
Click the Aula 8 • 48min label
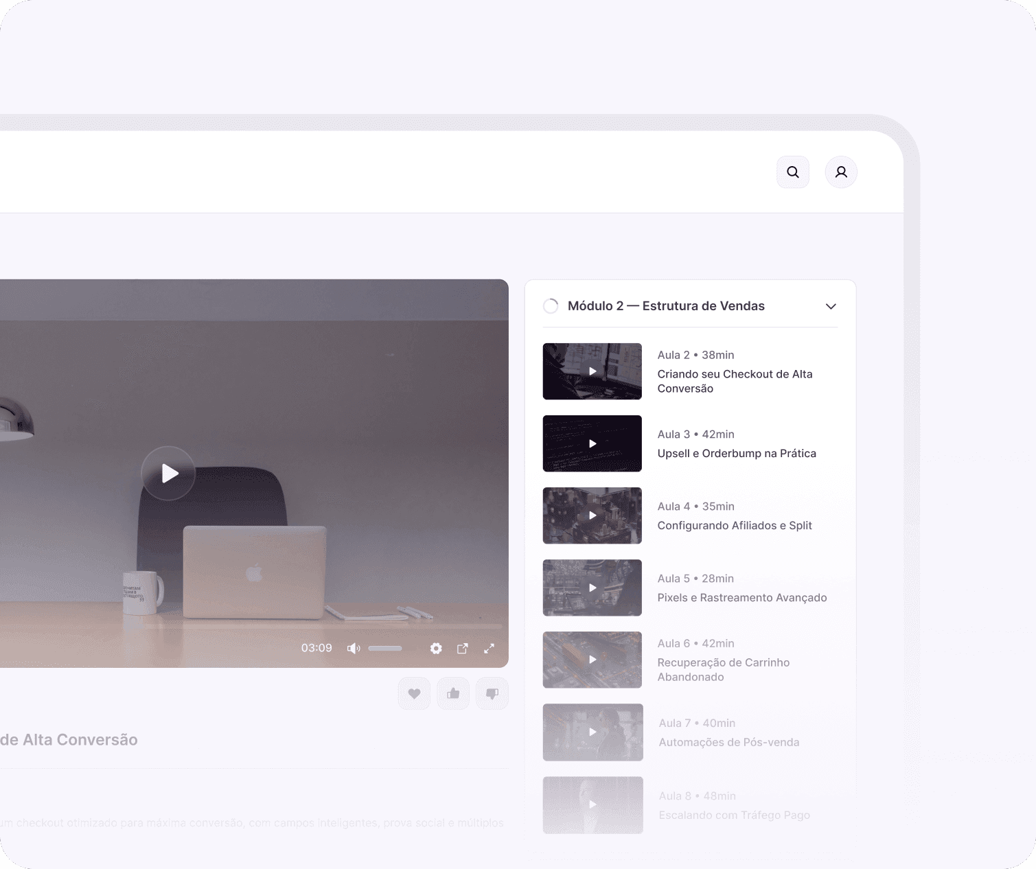coord(698,796)
